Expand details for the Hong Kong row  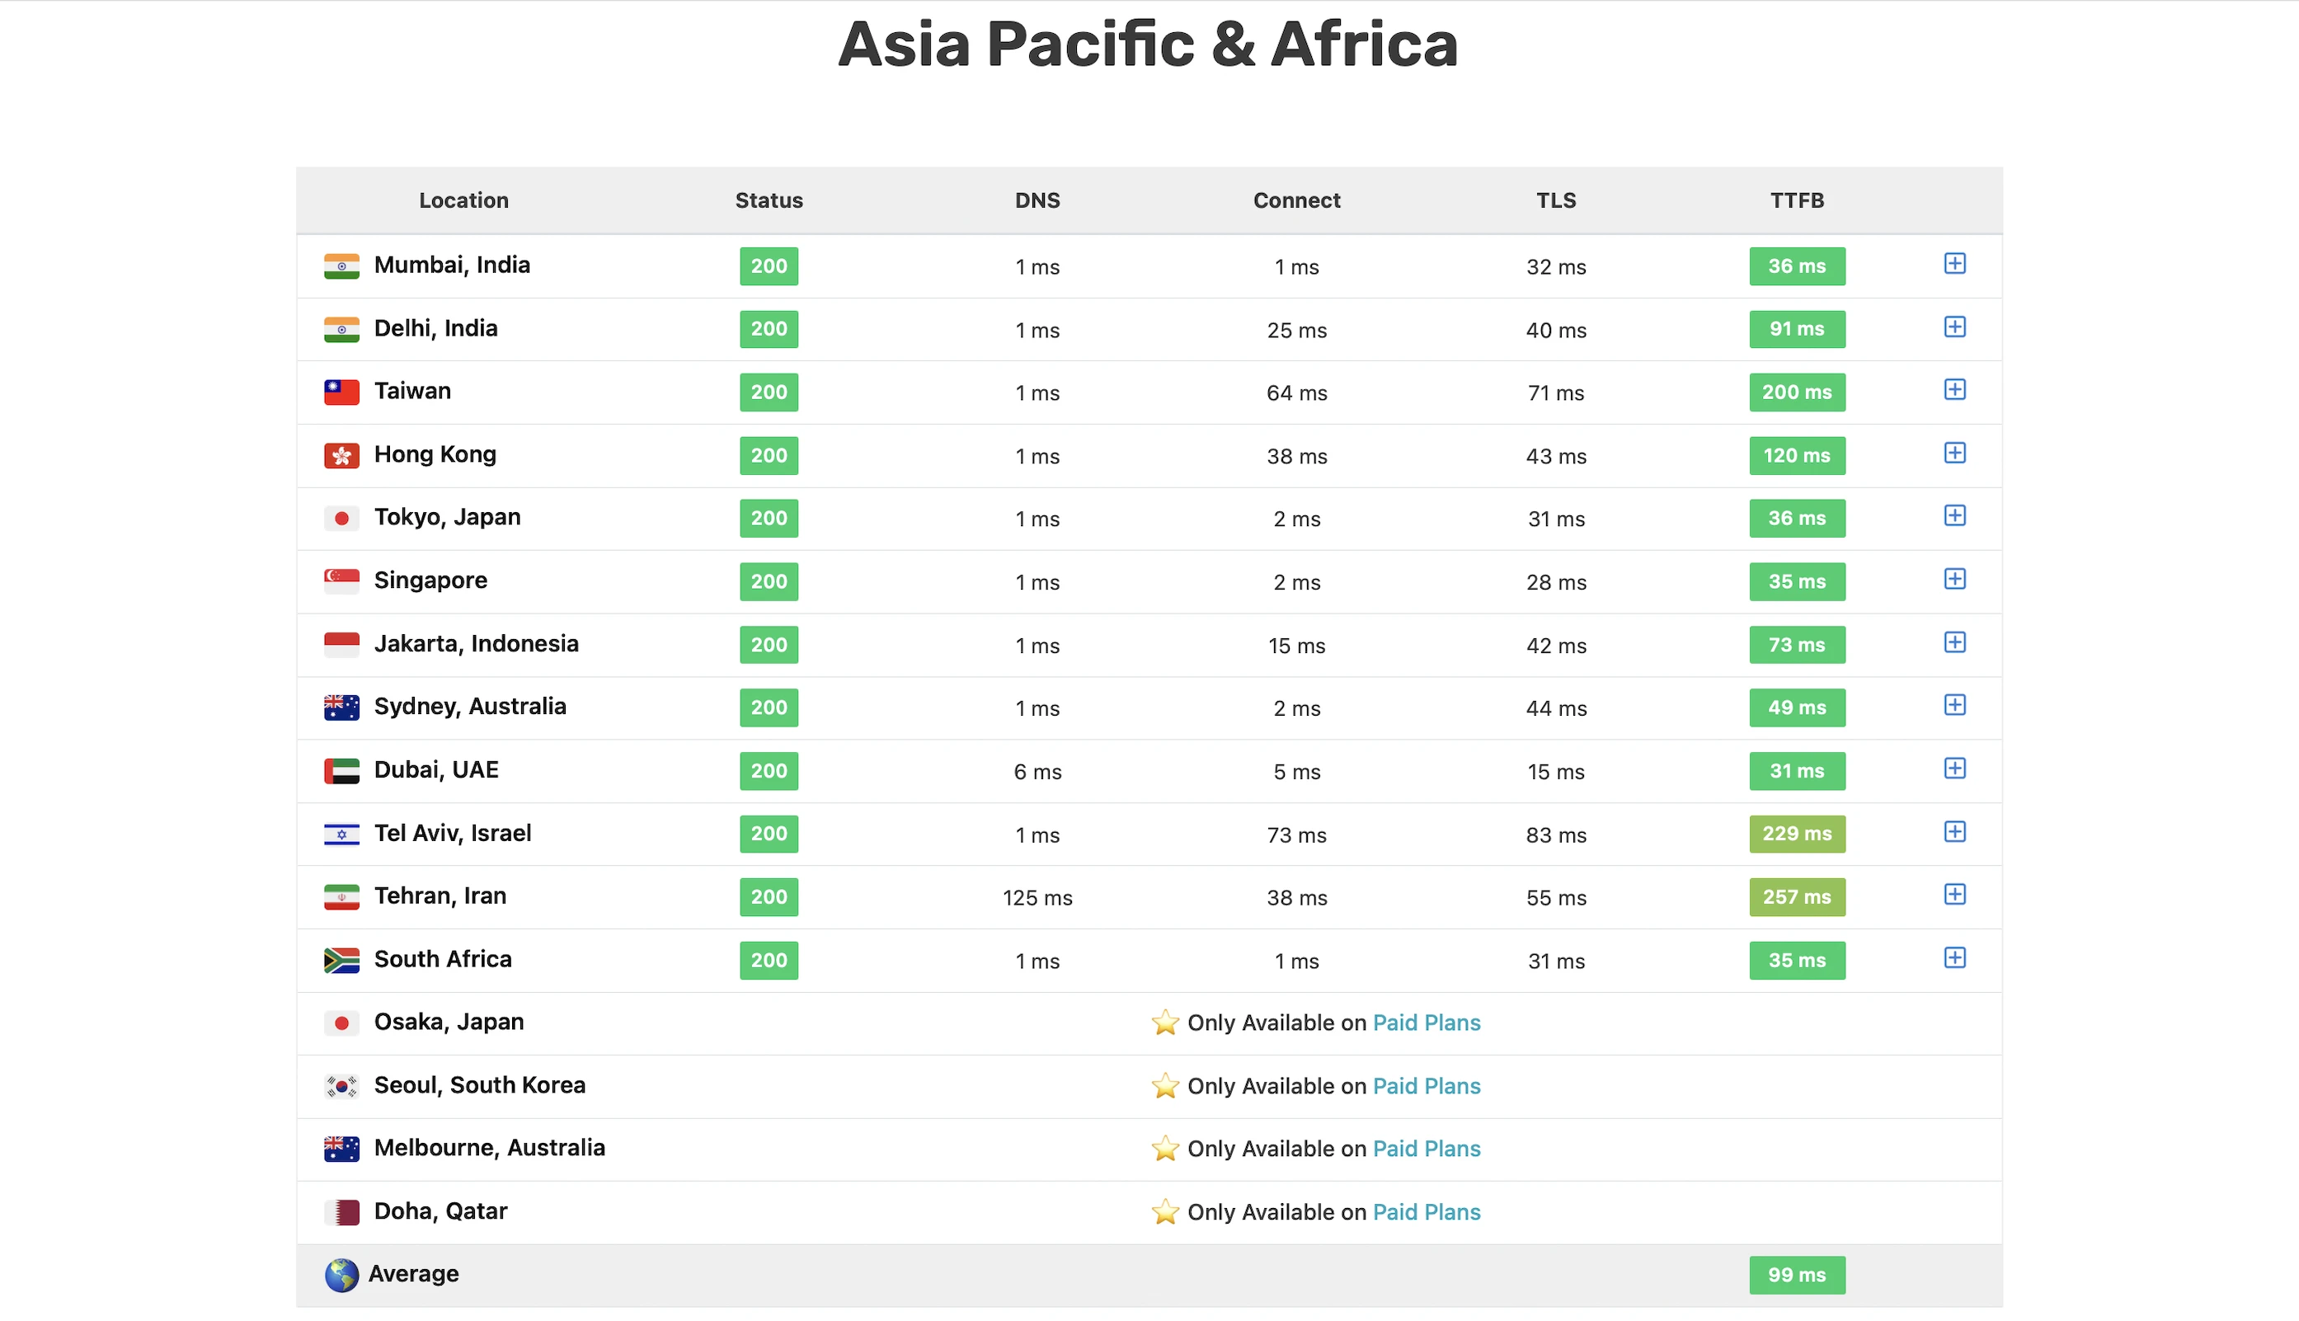pos(1954,454)
